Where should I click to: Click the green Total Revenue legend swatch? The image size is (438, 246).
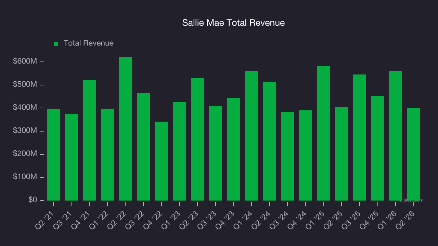tap(56, 44)
